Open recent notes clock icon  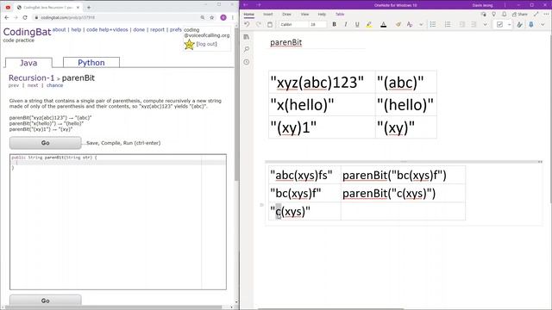point(247,62)
